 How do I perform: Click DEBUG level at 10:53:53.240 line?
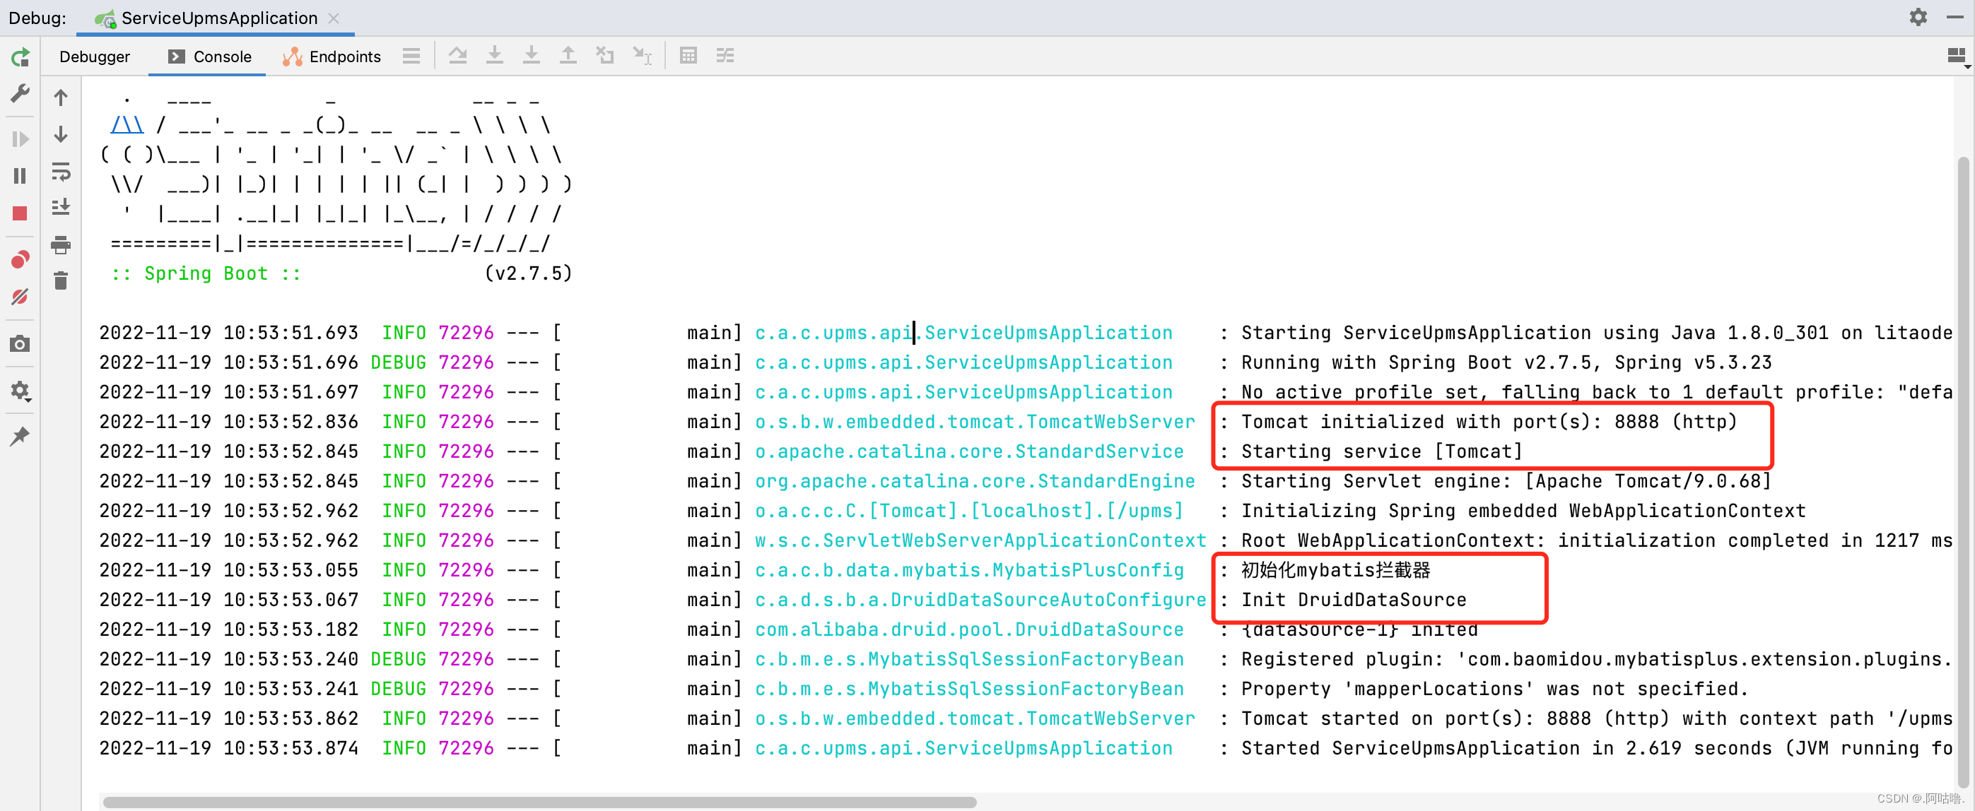click(x=398, y=659)
